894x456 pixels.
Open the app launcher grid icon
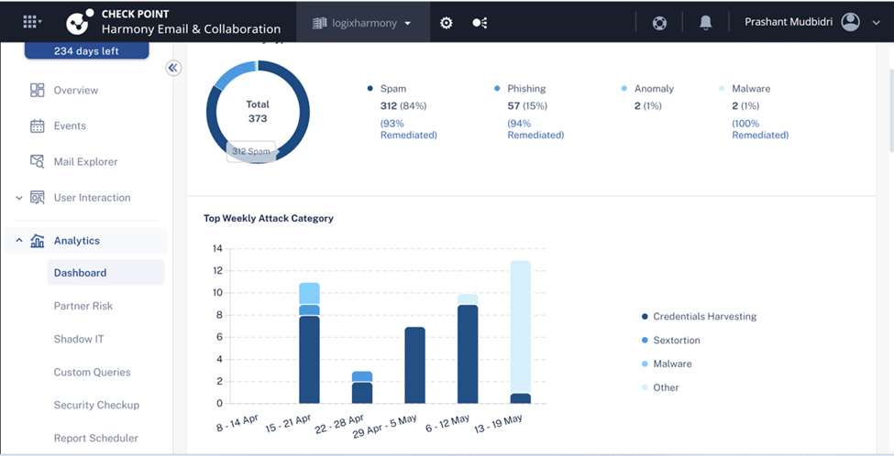(32, 22)
